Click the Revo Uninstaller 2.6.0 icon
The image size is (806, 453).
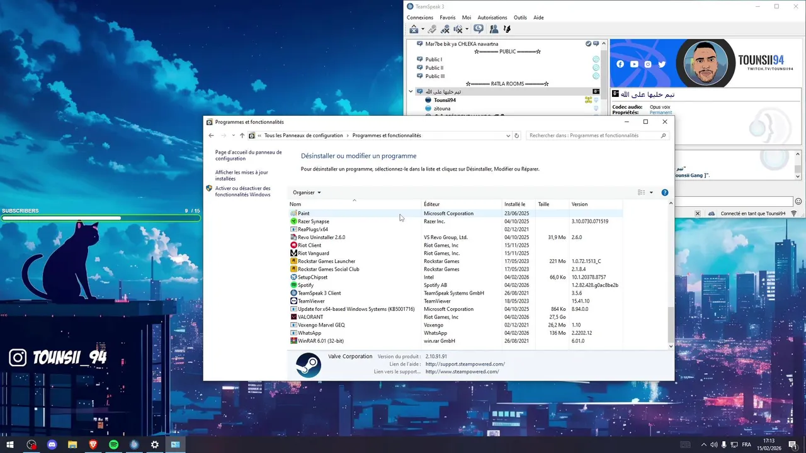[x=293, y=237]
